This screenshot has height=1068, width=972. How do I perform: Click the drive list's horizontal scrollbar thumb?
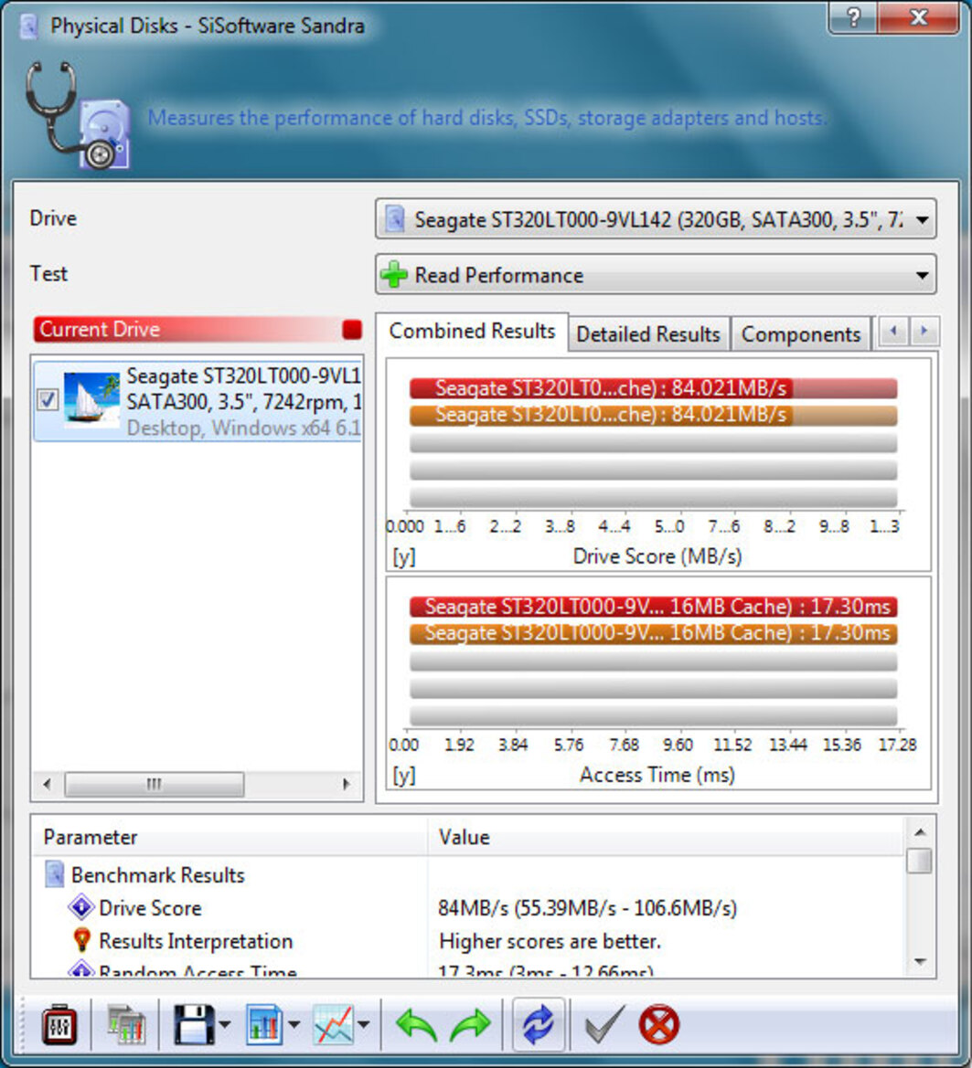tap(154, 784)
